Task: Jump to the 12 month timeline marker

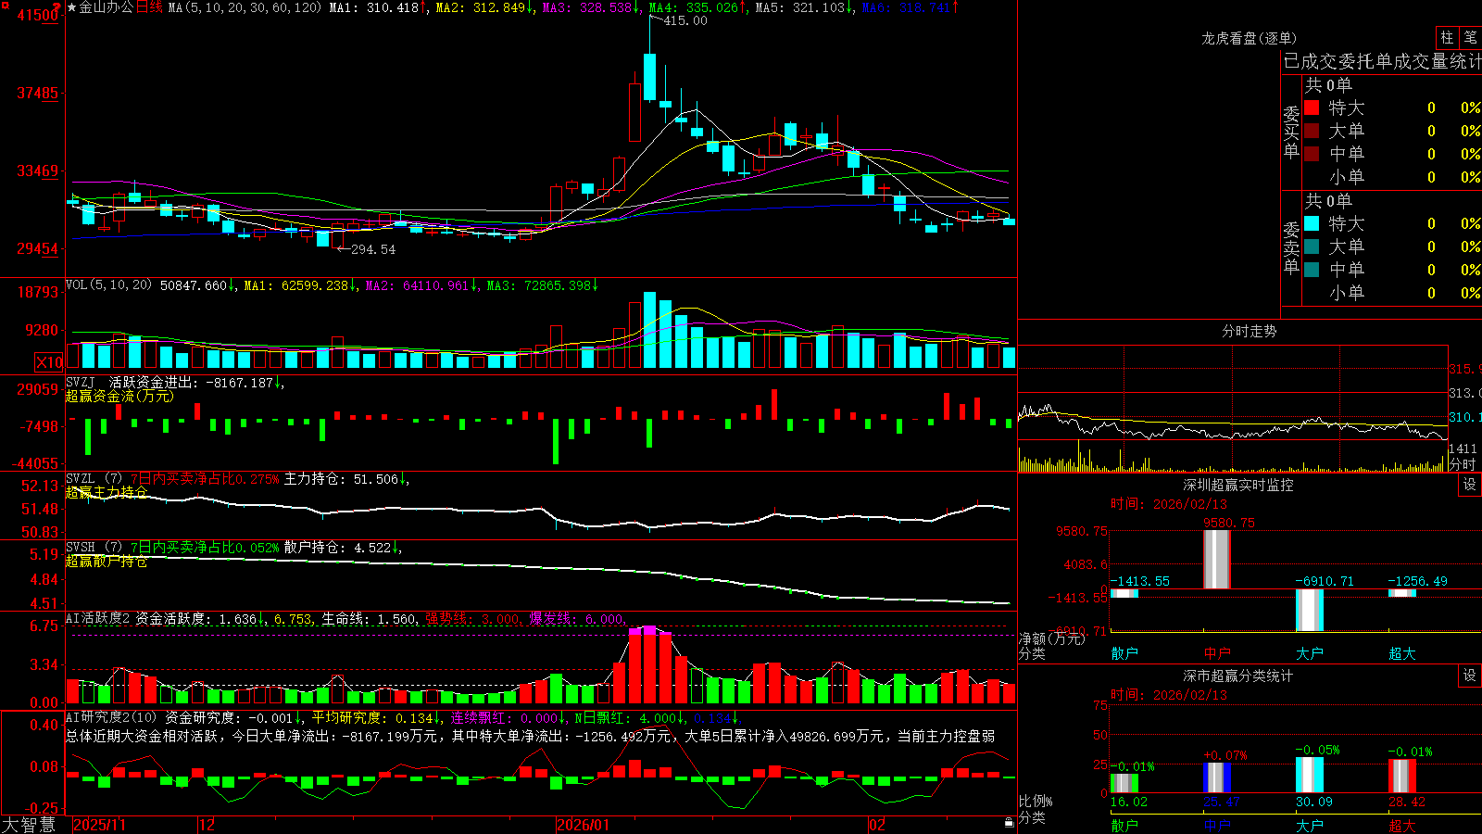Action: (x=207, y=825)
